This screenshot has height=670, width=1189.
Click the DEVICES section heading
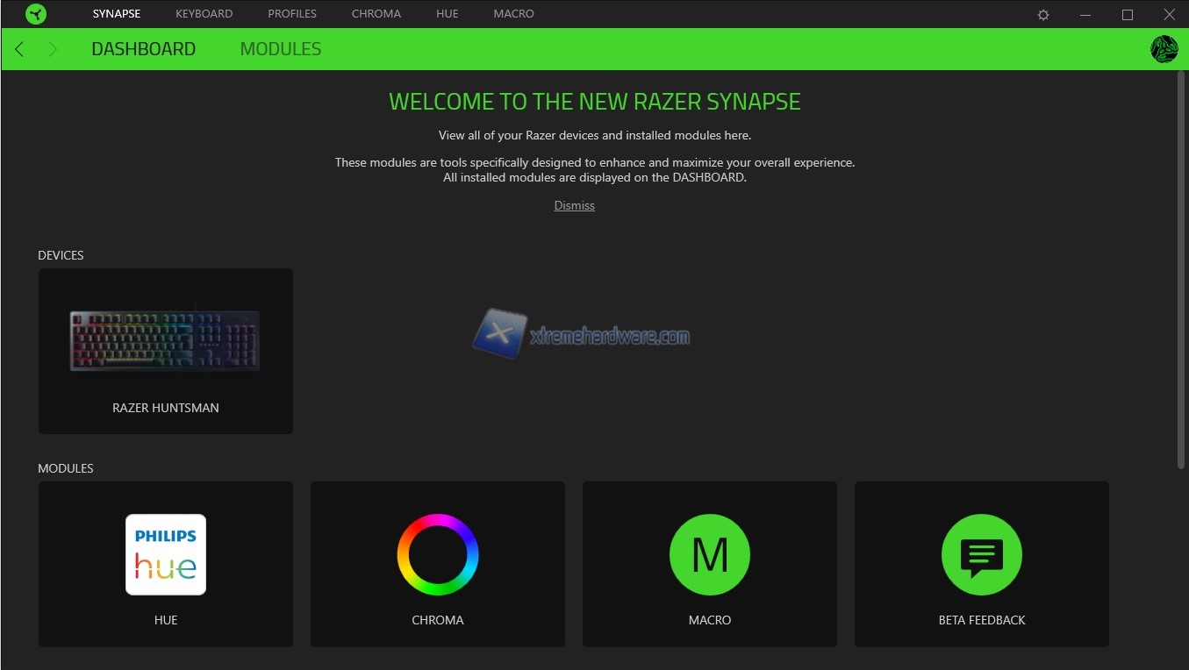click(61, 255)
